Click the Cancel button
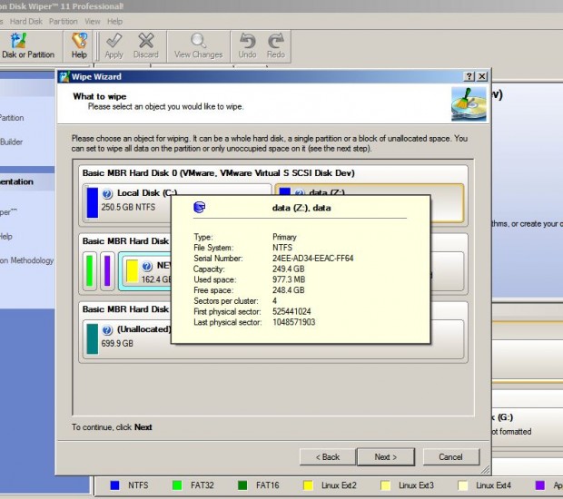Screen dimensions: 563x499 (x=451, y=456)
